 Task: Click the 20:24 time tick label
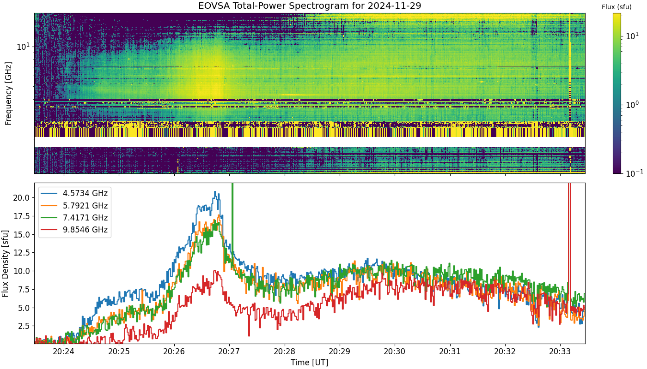[64, 351]
